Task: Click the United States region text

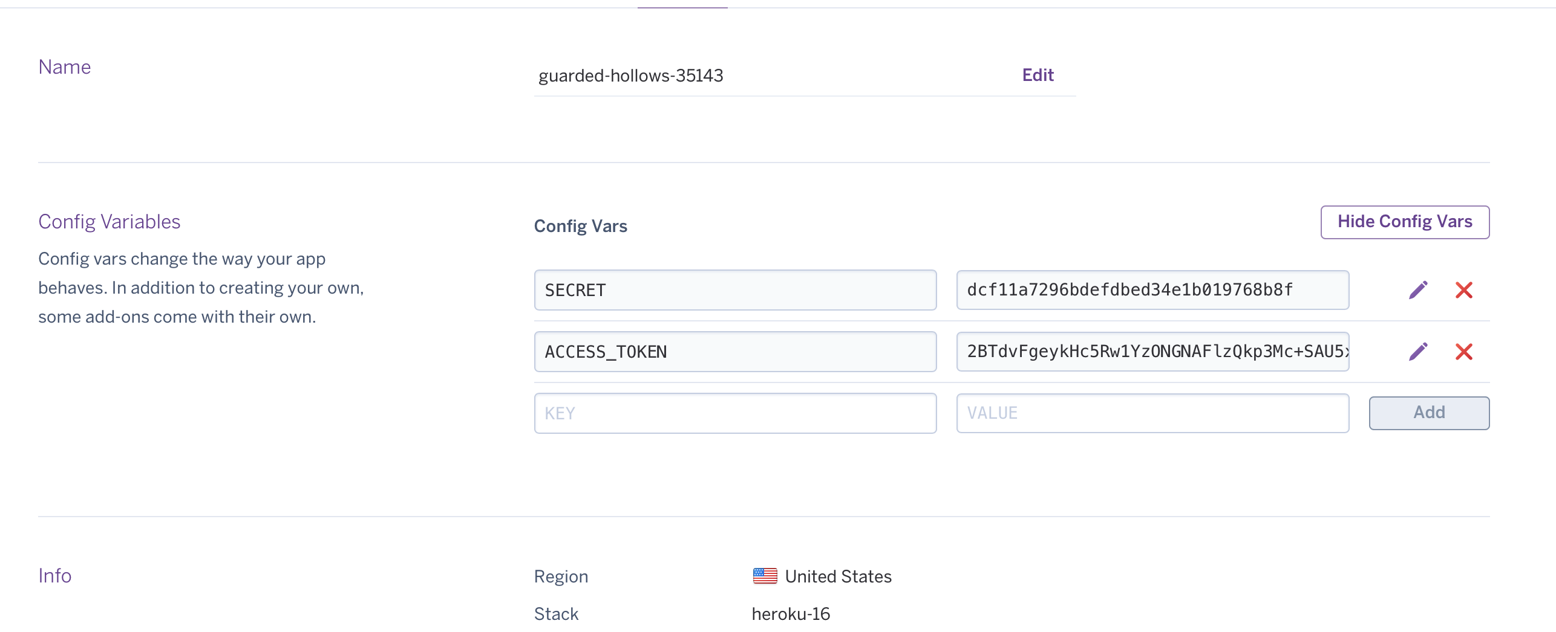Action: click(838, 576)
